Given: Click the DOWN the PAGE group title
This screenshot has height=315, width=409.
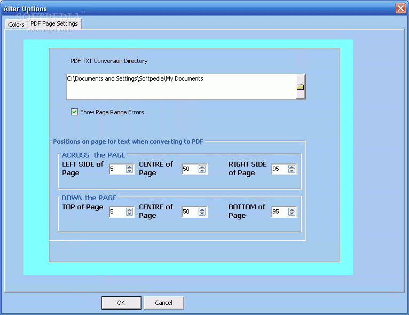Looking at the screenshot, I should point(89,198).
